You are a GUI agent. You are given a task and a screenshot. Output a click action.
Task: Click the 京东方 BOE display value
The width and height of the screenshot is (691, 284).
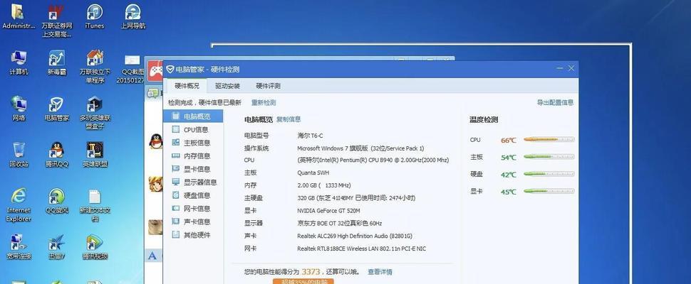tap(339, 223)
